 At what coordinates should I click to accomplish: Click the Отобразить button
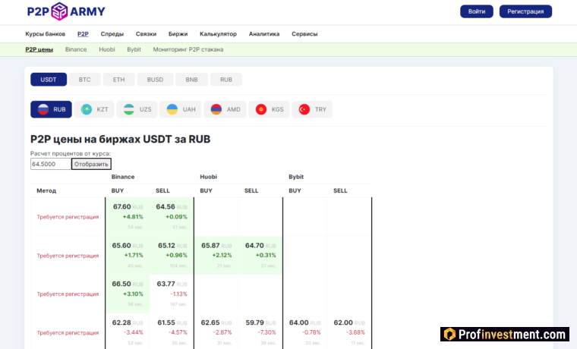91,164
